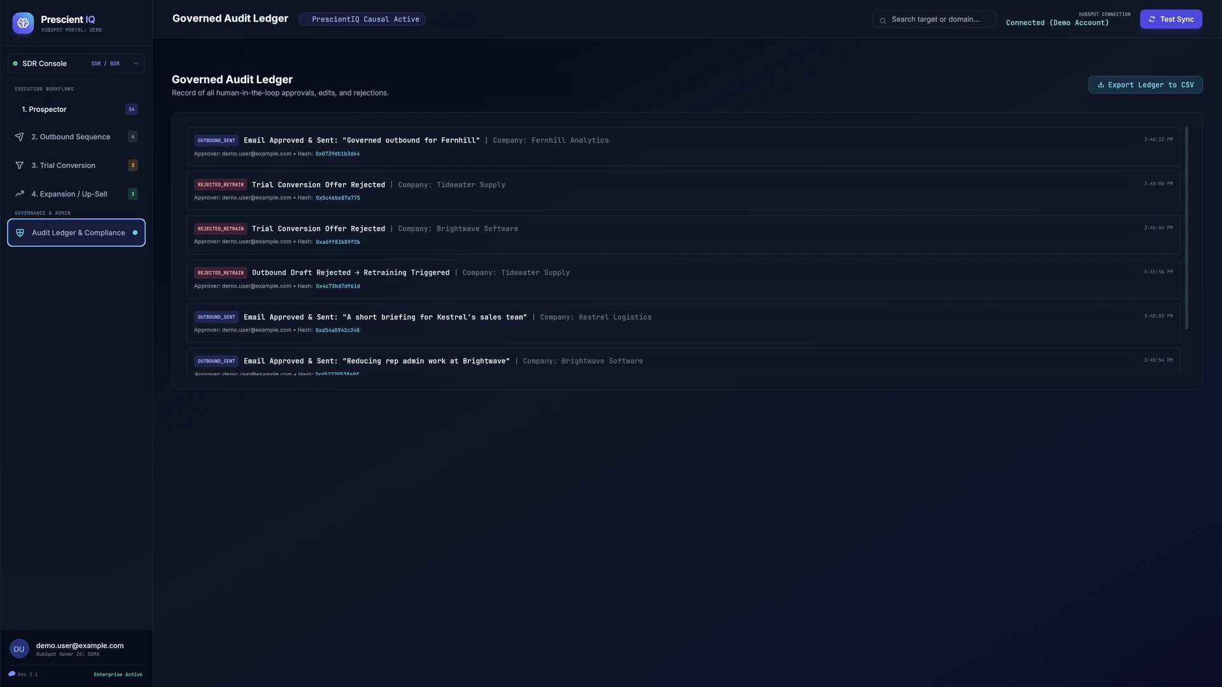
Task: Click the hash link in the Kestrel Logistics entry
Action: point(337,330)
